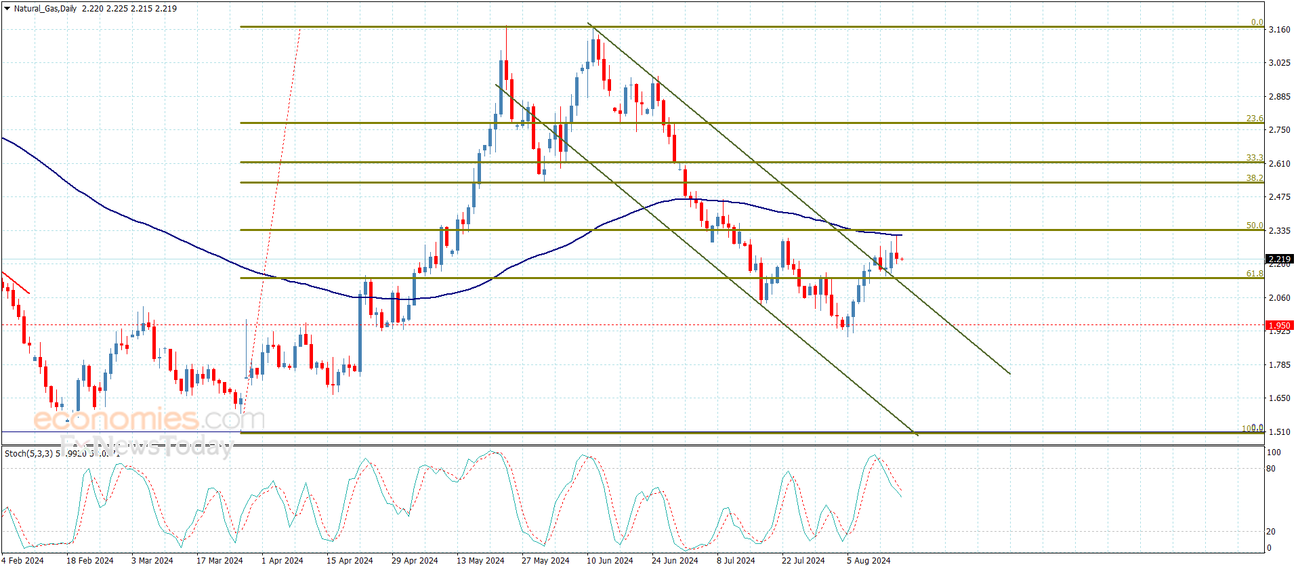Click the 61.8 Fibonacci retracement label
The height and width of the screenshot is (569, 1298).
(1254, 274)
